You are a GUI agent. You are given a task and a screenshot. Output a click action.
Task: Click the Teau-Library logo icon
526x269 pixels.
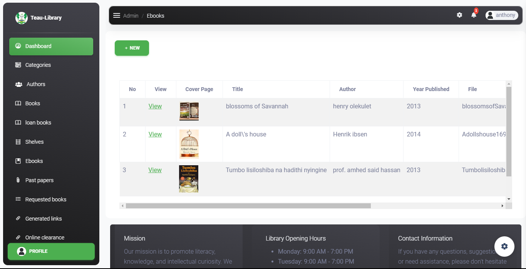pos(22,18)
